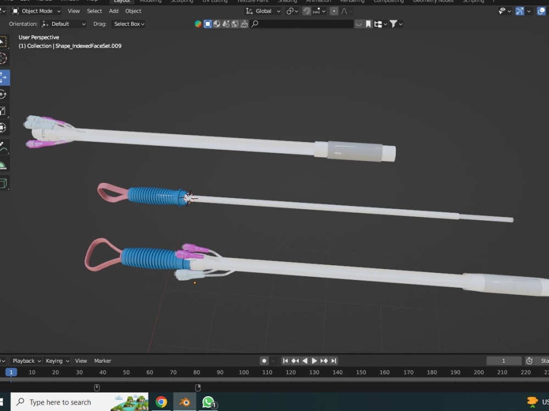Open WhatsApp from the taskbar
Screen dimensions: 549x411
[x=209, y=402]
